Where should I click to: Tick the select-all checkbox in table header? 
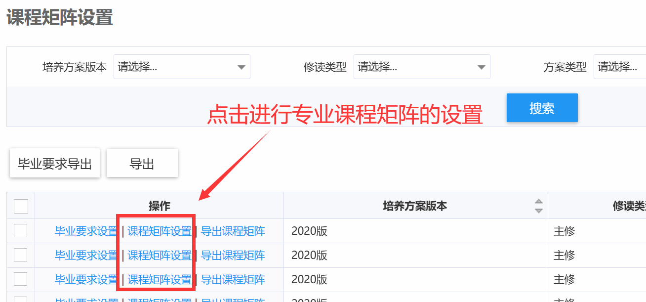[21, 206]
